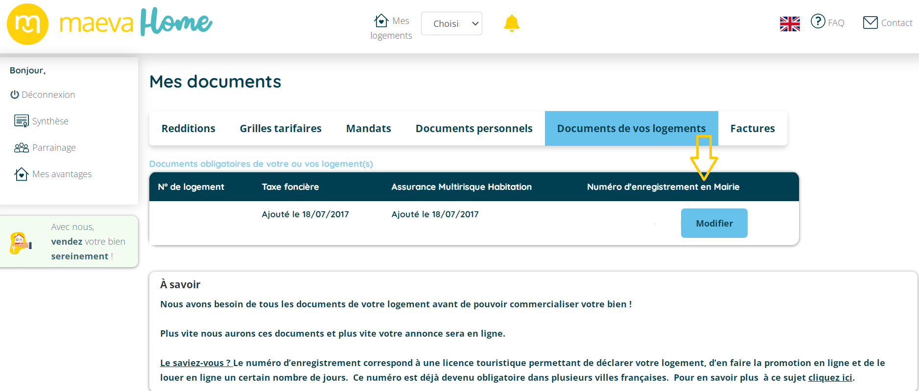Open the Mes avantages link
The height and width of the screenshot is (391, 919).
[62, 174]
